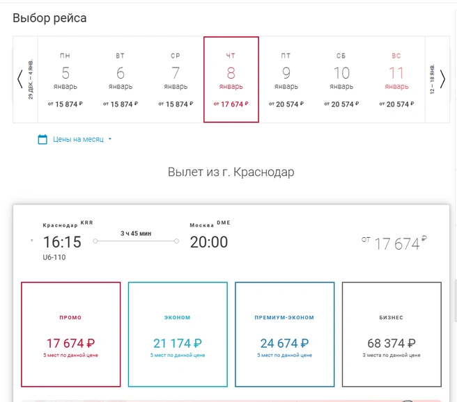Click the от 17 674 ₽ flight price summary

click(394, 243)
